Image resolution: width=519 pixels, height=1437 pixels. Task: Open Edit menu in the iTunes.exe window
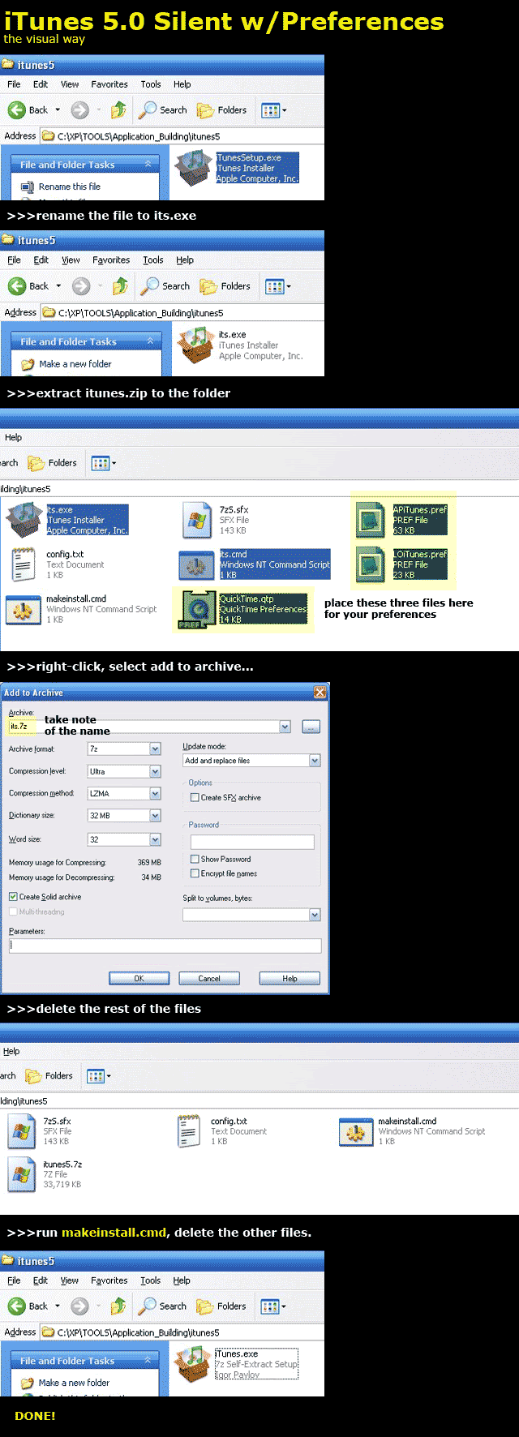(41, 1280)
